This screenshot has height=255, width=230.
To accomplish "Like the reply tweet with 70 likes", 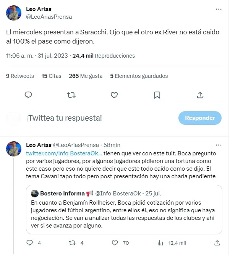I will point(115,243).
